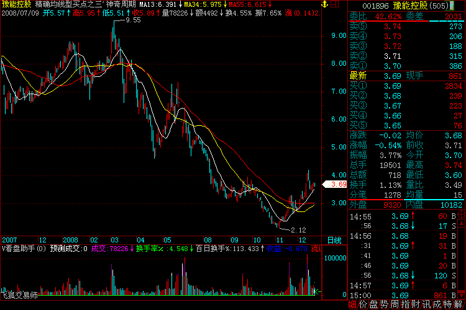This screenshot has width=466, height=310.
Task: Click the 日线 period label
Action: coord(334,241)
